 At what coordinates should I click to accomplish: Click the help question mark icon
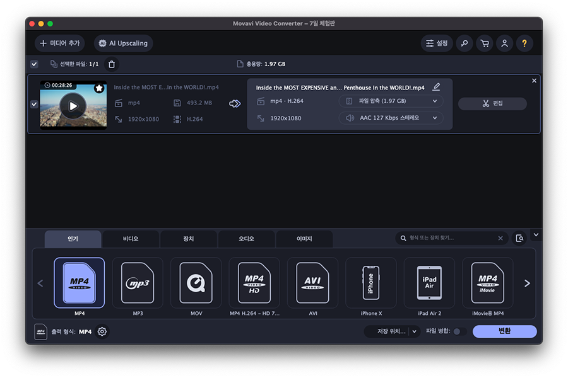click(x=524, y=43)
